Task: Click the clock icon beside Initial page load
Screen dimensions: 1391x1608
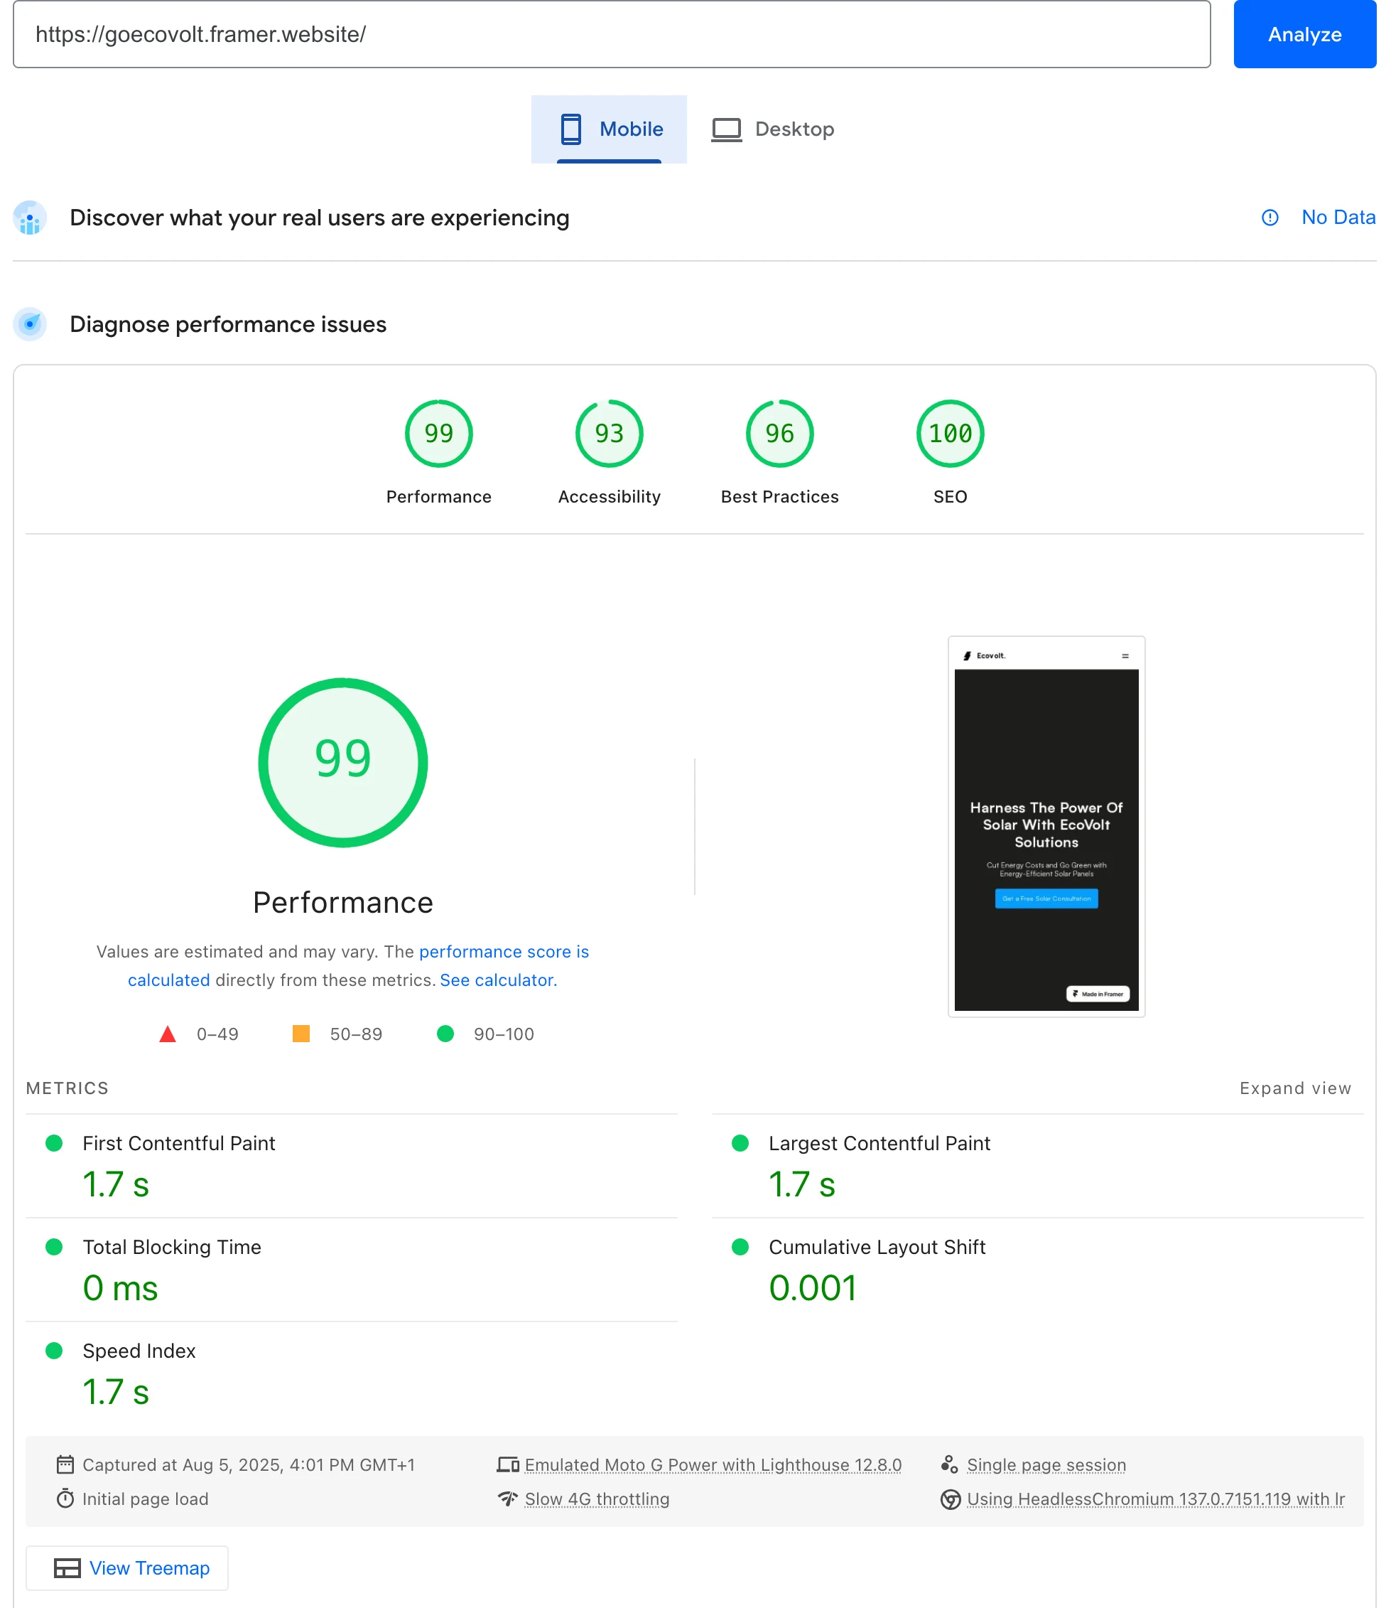Action: click(x=67, y=1499)
